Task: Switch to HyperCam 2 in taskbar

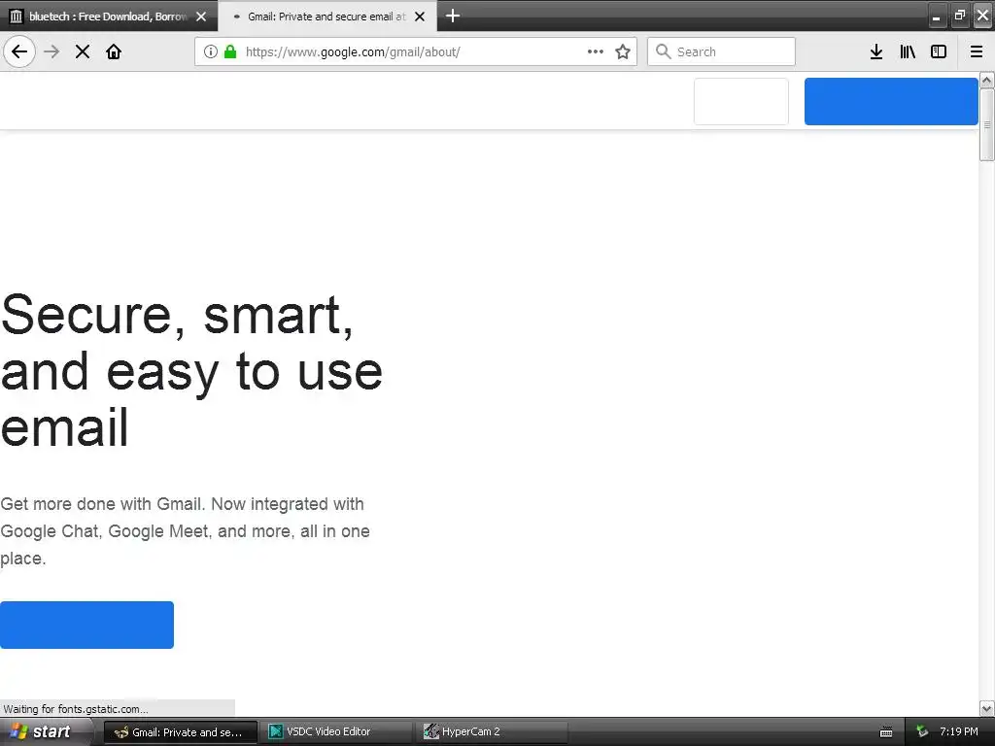Action: [x=491, y=731]
